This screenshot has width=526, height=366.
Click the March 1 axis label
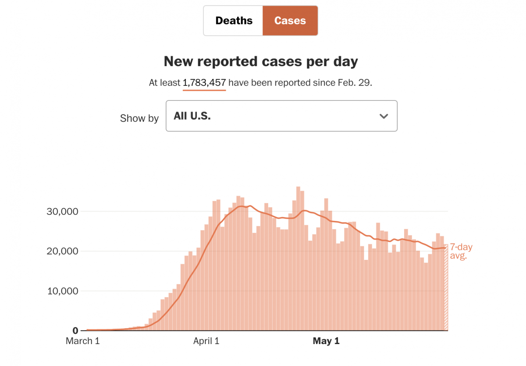tap(82, 341)
